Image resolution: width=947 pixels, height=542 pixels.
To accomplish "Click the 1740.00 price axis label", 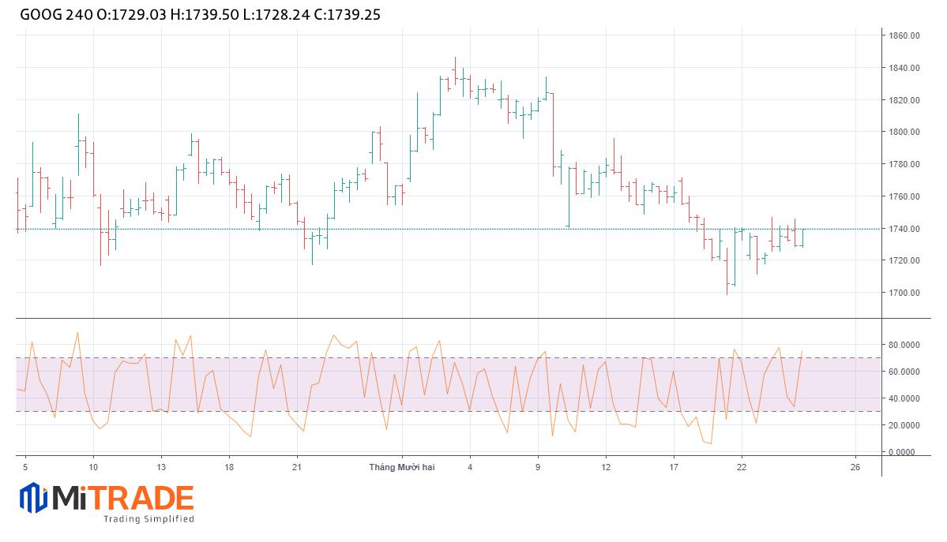I will (904, 229).
